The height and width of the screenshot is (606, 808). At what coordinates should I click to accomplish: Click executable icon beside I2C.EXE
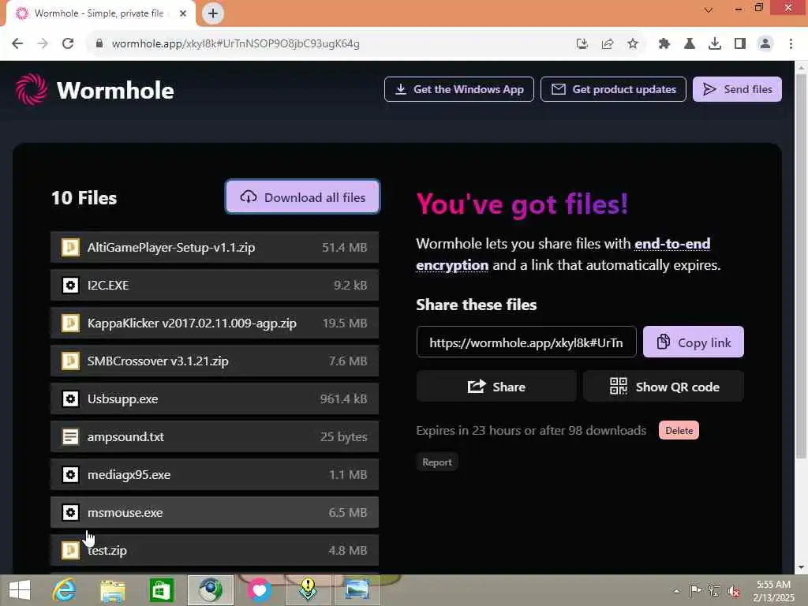[70, 285]
